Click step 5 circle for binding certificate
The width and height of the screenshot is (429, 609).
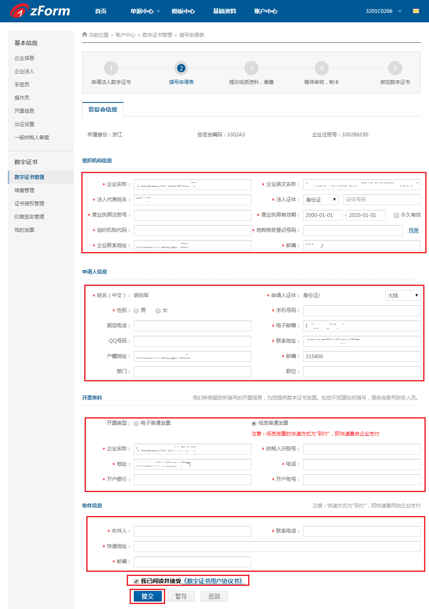tap(395, 68)
